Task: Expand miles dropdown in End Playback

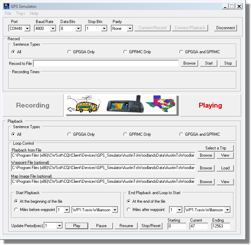Action: pos(179,210)
